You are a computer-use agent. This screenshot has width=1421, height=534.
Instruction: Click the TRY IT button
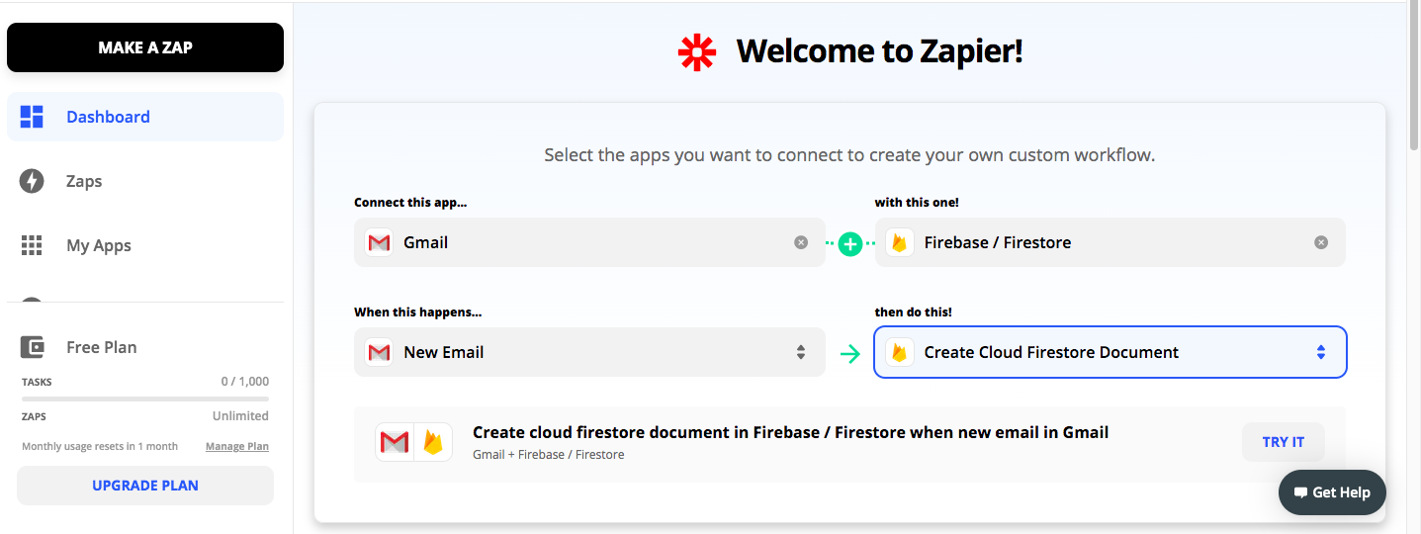pos(1283,442)
